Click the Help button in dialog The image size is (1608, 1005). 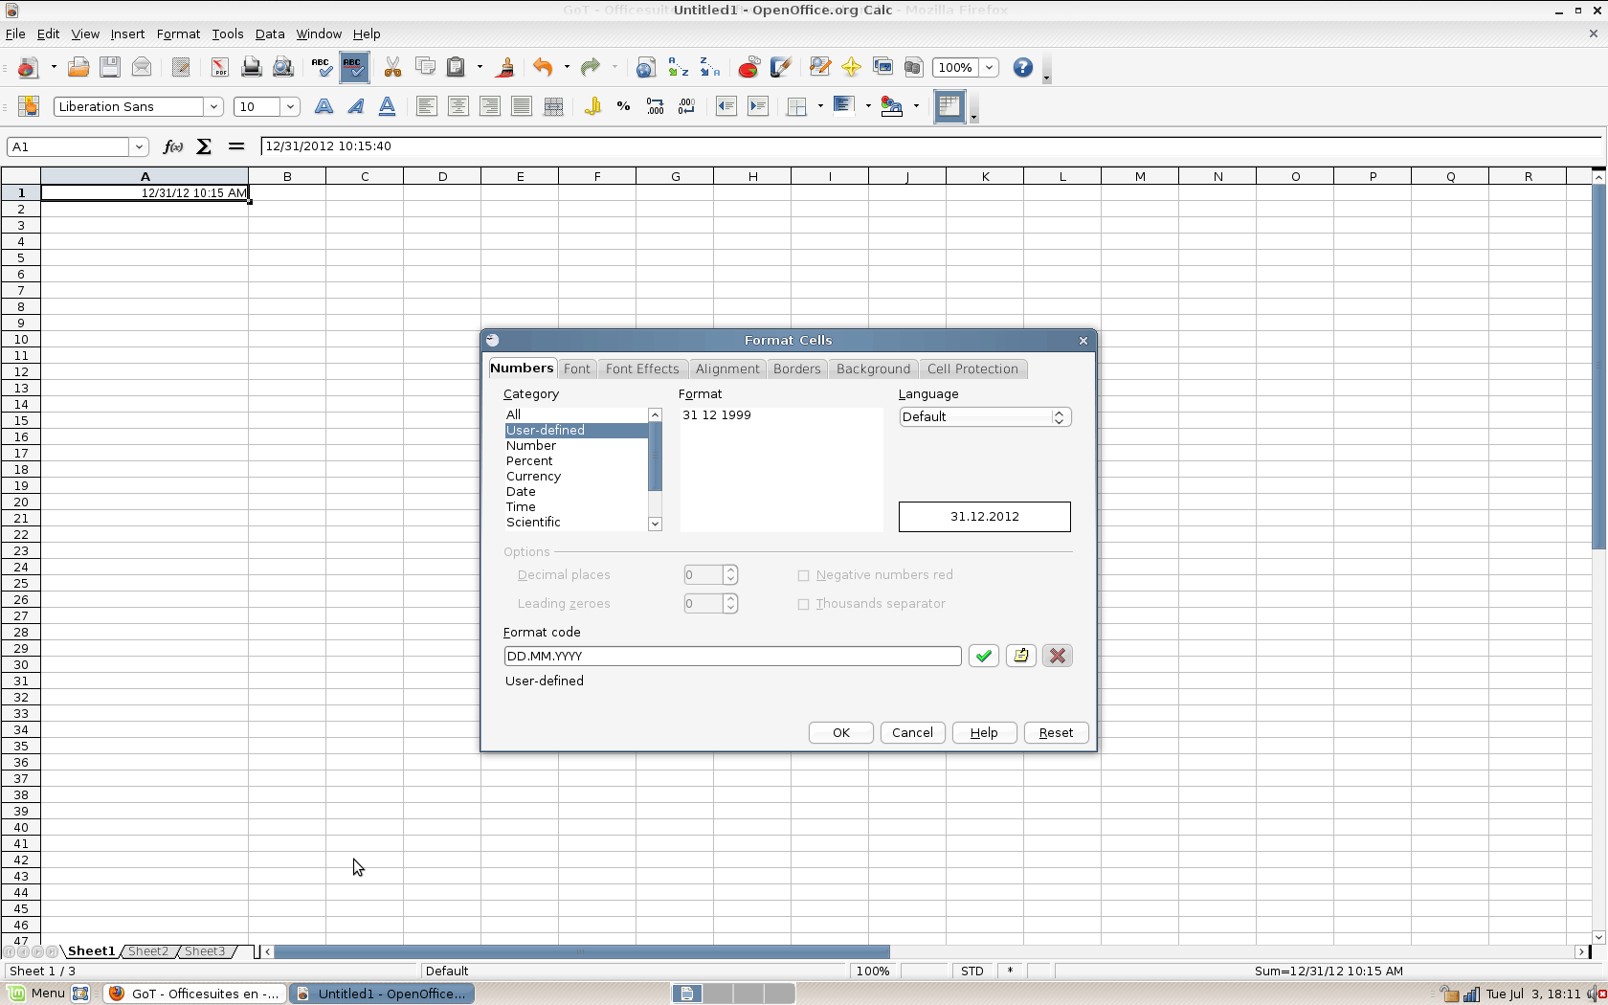(x=984, y=732)
